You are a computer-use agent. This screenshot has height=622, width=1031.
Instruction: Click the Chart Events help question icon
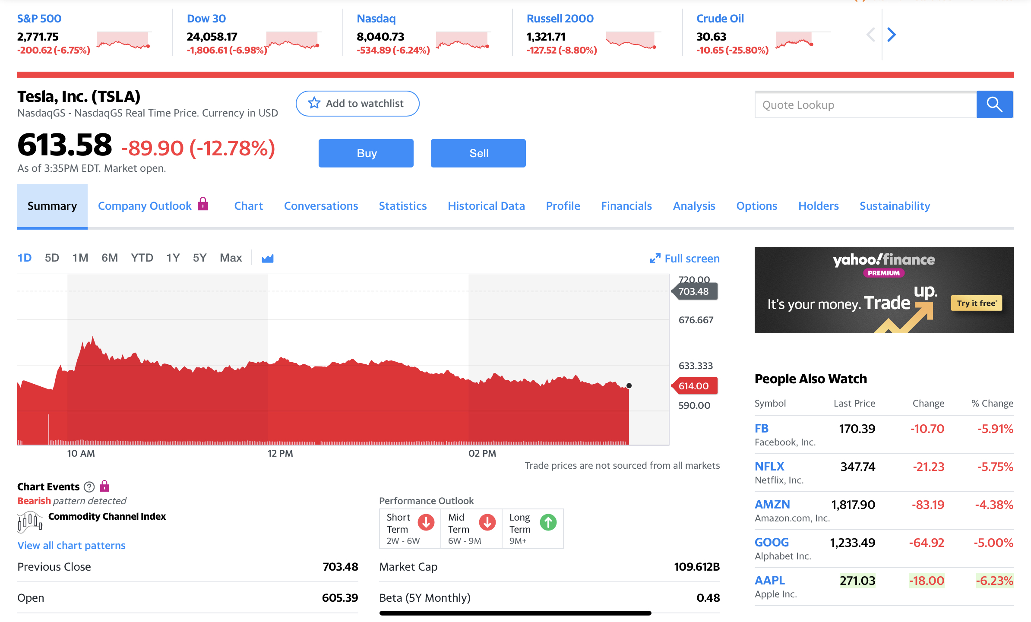point(89,487)
